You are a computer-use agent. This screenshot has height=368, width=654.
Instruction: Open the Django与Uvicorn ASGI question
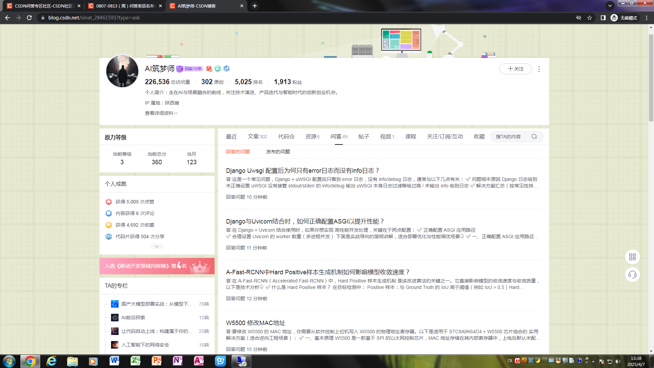click(x=305, y=221)
